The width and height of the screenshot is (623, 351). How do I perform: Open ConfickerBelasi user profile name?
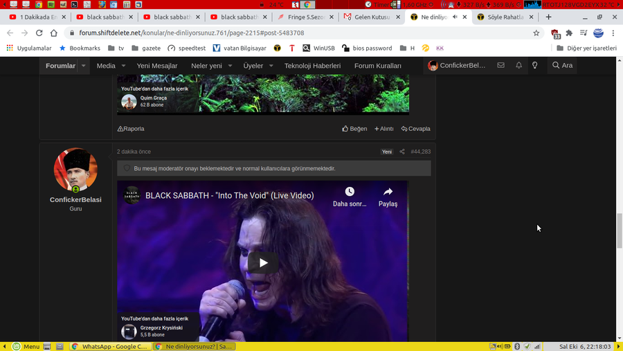click(x=75, y=199)
